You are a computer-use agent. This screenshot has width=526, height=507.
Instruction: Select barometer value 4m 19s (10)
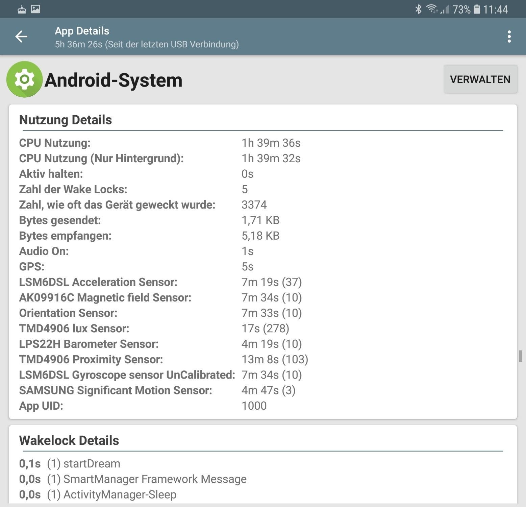(272, 344)
